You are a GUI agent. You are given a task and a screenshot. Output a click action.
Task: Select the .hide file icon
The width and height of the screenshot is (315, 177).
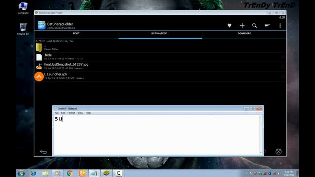click(39, 57)
